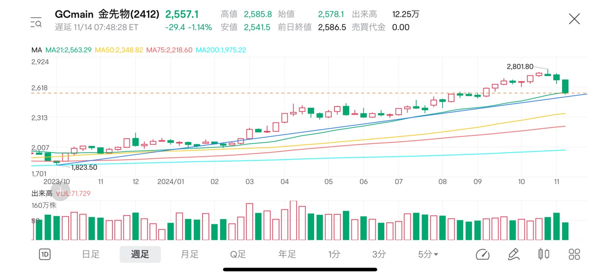
Task: Tap the MA21:2,563.29 indicator label
Action: coord(68,50)
